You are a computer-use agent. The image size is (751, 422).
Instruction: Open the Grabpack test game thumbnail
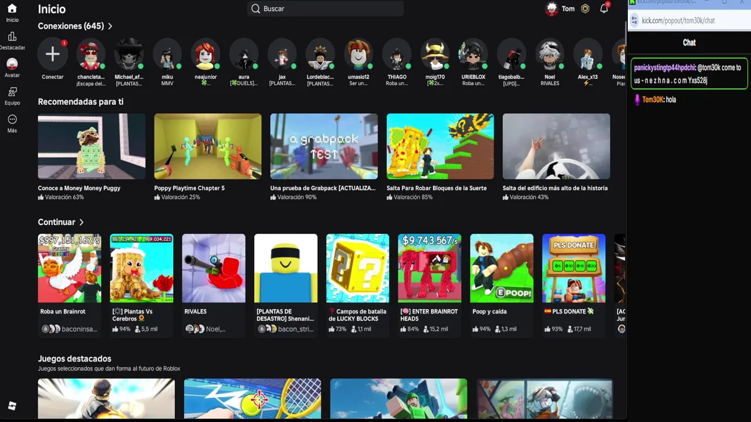(x=324, y=147)
